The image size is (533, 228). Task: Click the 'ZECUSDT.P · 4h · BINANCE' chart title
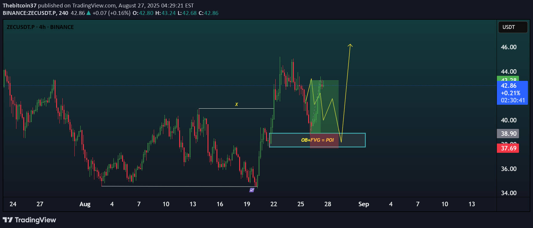point(40,27)
